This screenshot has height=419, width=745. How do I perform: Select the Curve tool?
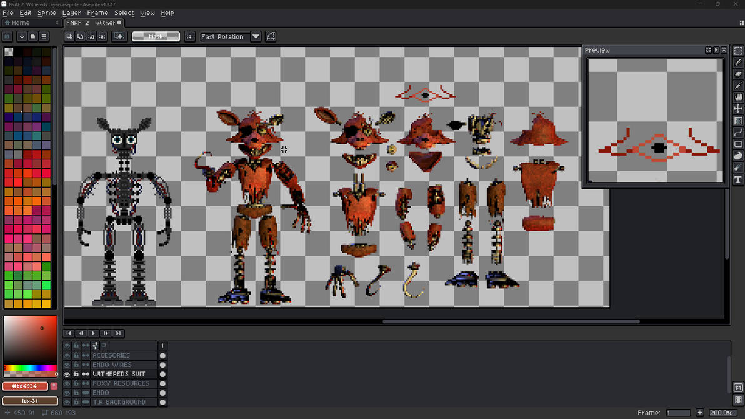738,132
